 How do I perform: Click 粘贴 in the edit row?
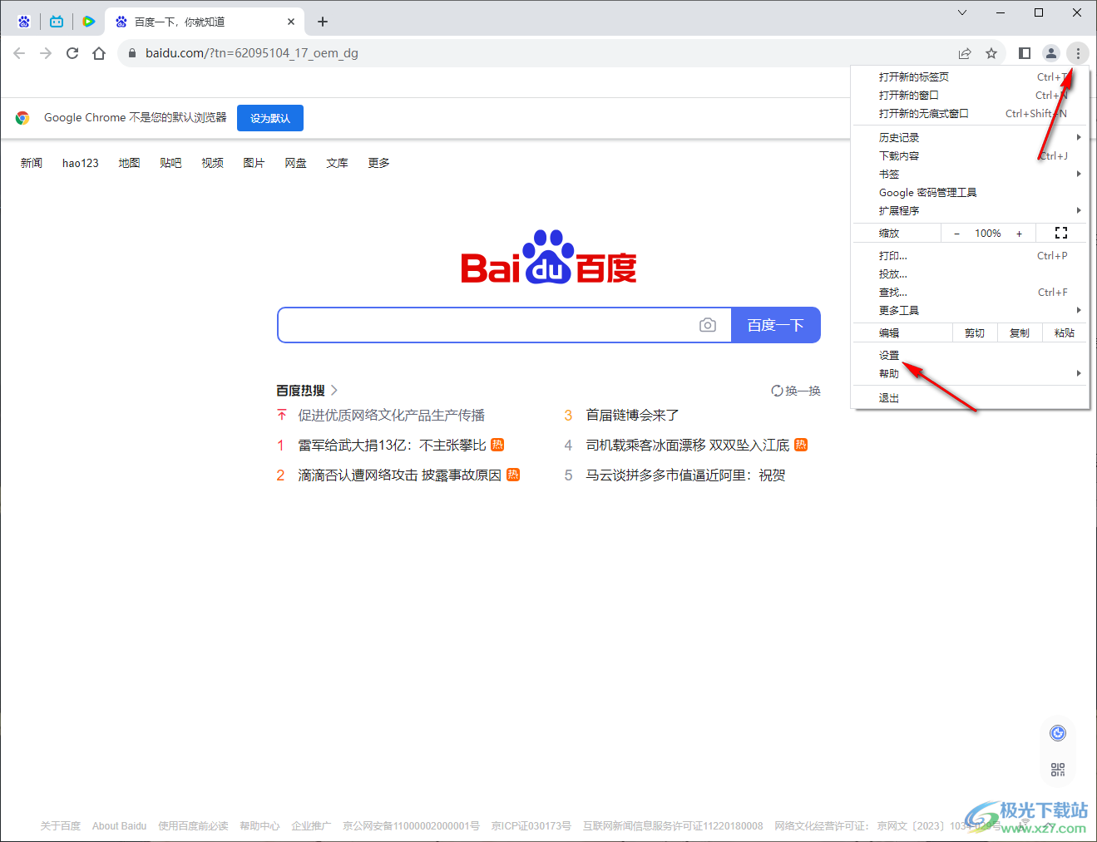point(1065,332)
